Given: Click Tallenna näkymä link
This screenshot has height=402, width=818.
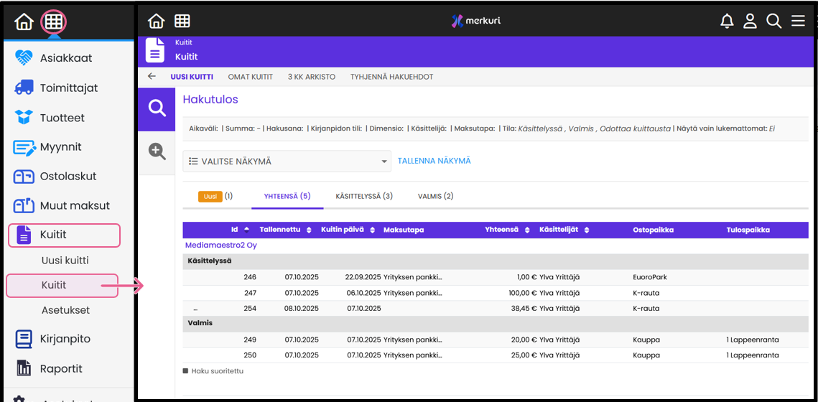Looking at the screenshot, I should (434, 161).
